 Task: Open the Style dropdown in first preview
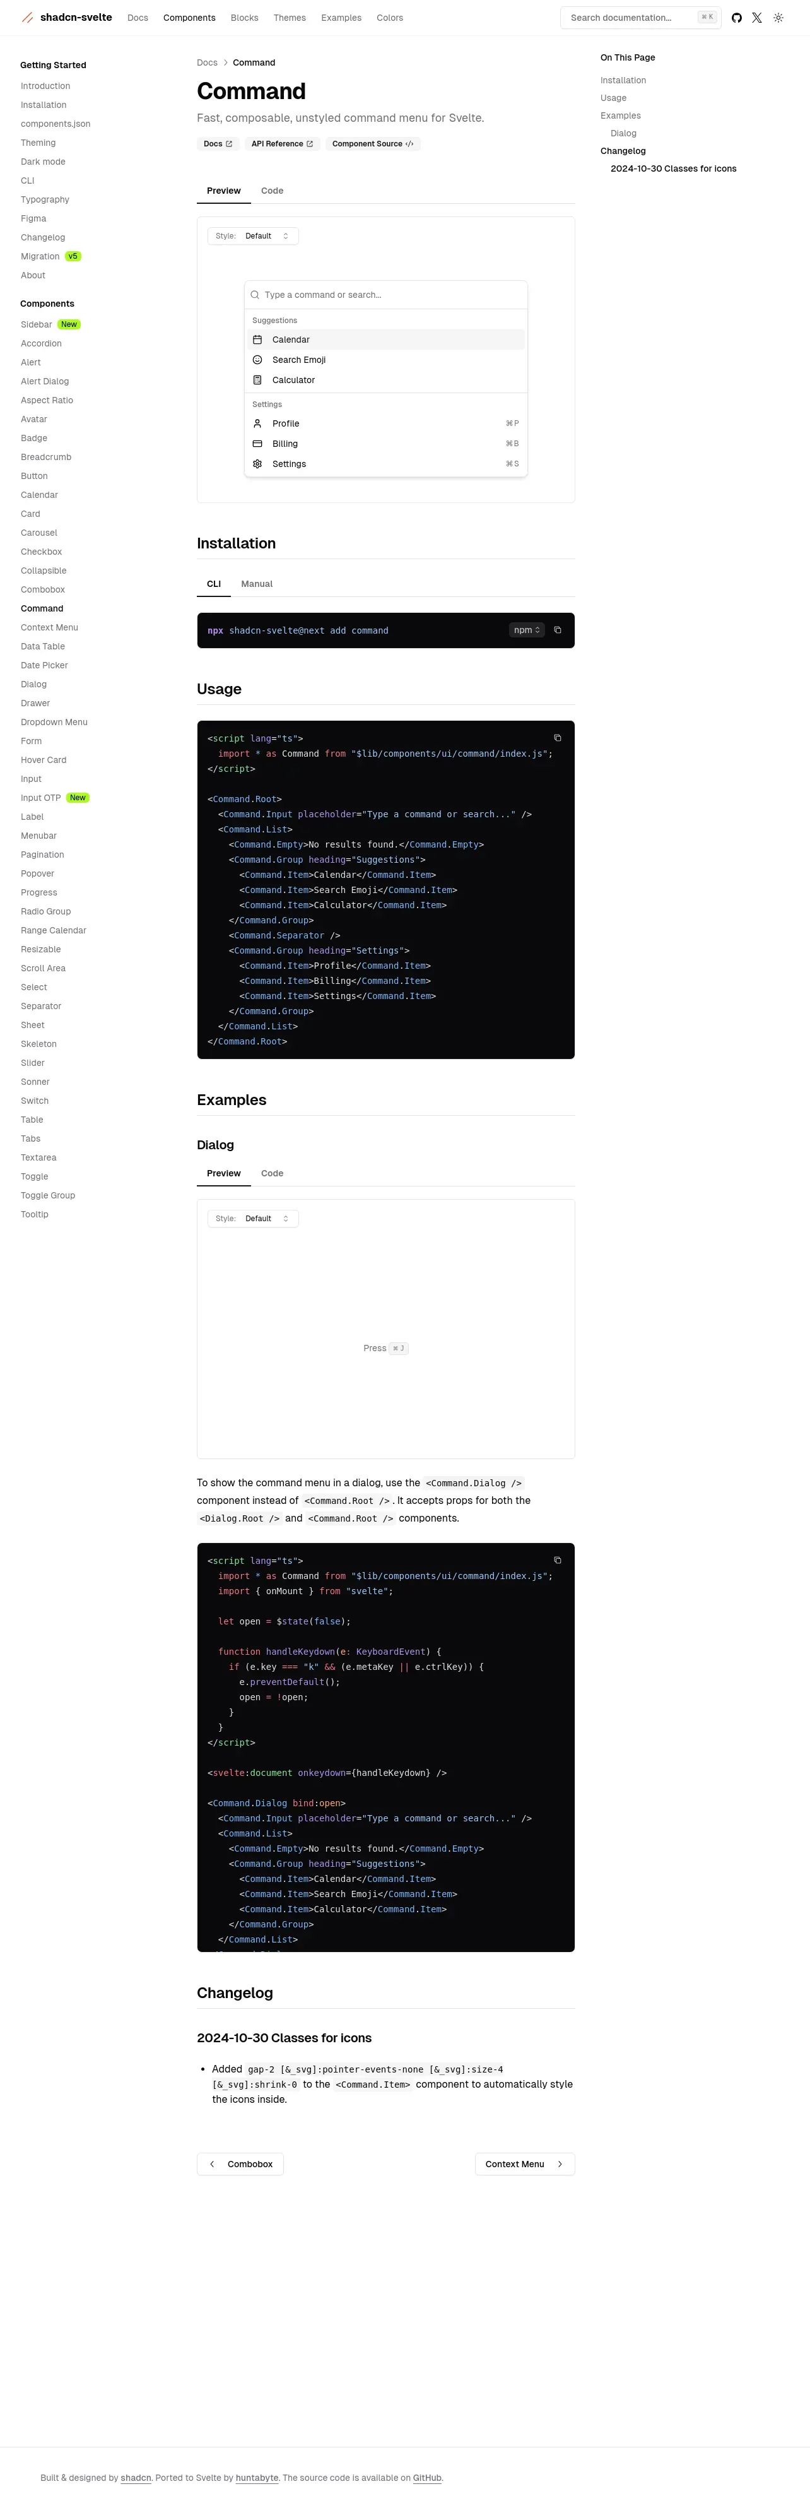coord(252,235)
